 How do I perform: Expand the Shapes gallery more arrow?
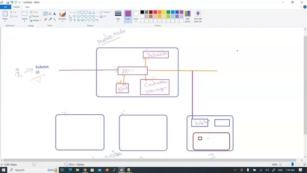(97, 20)
